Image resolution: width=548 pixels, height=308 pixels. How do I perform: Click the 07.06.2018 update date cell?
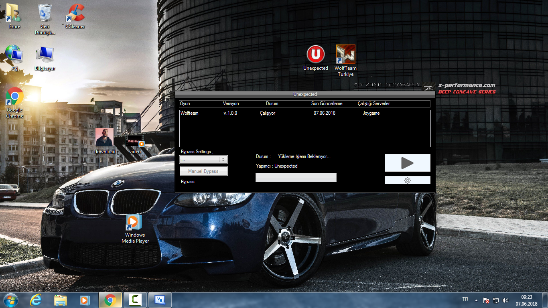click(325, 113)
